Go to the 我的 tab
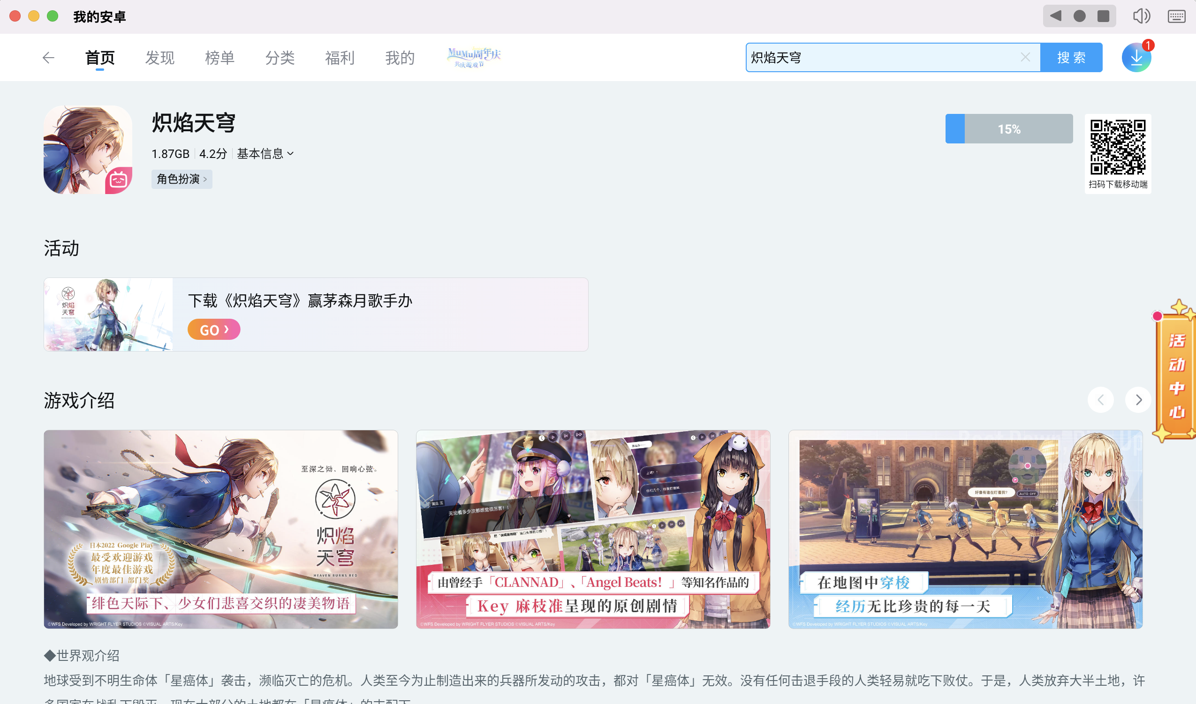1196x704 pixels. 400,58
